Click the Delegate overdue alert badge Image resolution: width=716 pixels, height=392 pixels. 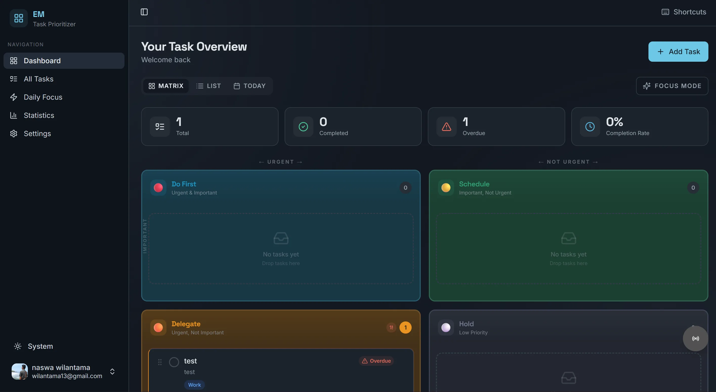tap(391, 328)
